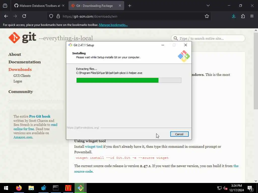Open Logos under Downloads
Screen dimensions: 258x193
(x=18, y=81)
